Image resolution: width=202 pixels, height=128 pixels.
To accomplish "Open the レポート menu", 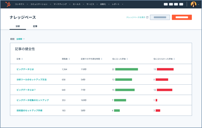I will coord(116,4).
